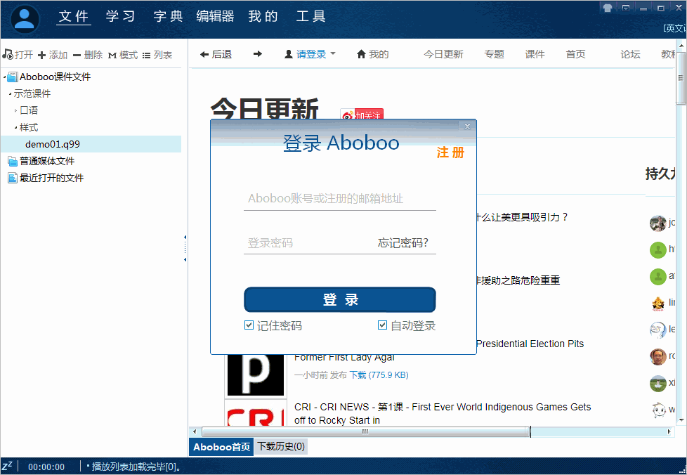Click the 什么让美更具吸引力？ headline
Image resolution: width=687 pixels, height=475 pixels.
522,217
